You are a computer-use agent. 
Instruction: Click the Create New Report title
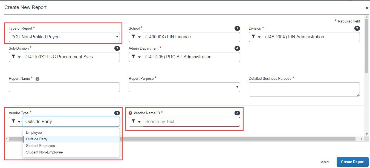[25, 7]
